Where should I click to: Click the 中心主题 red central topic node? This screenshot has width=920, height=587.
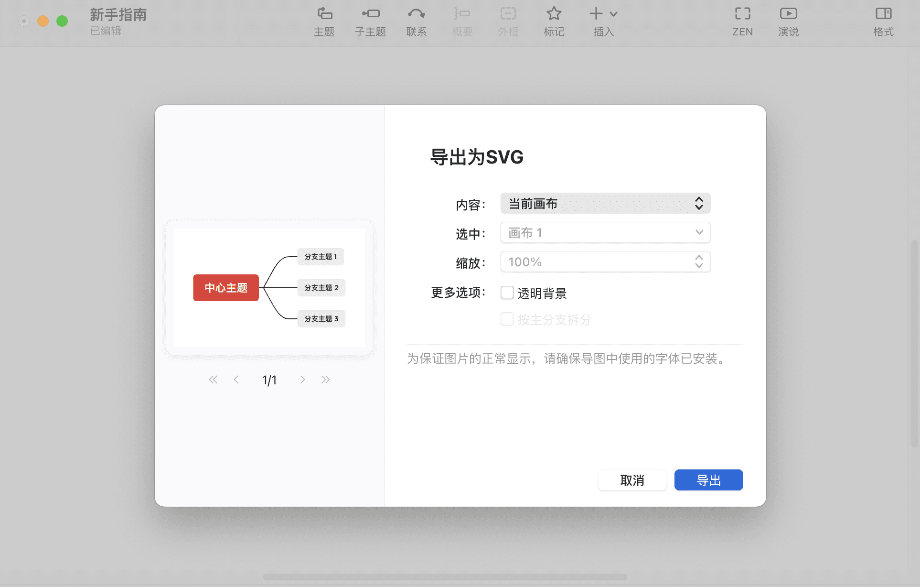(x=225, y=287)
